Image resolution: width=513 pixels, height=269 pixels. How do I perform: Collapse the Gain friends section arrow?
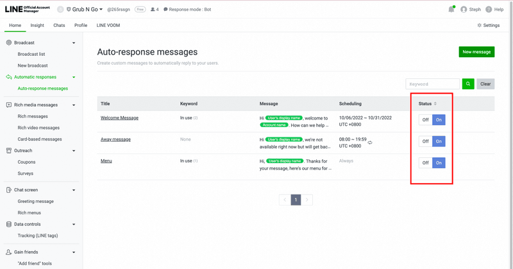(74, 252)
